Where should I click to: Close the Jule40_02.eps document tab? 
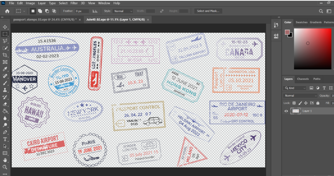[x=148, y=20]
